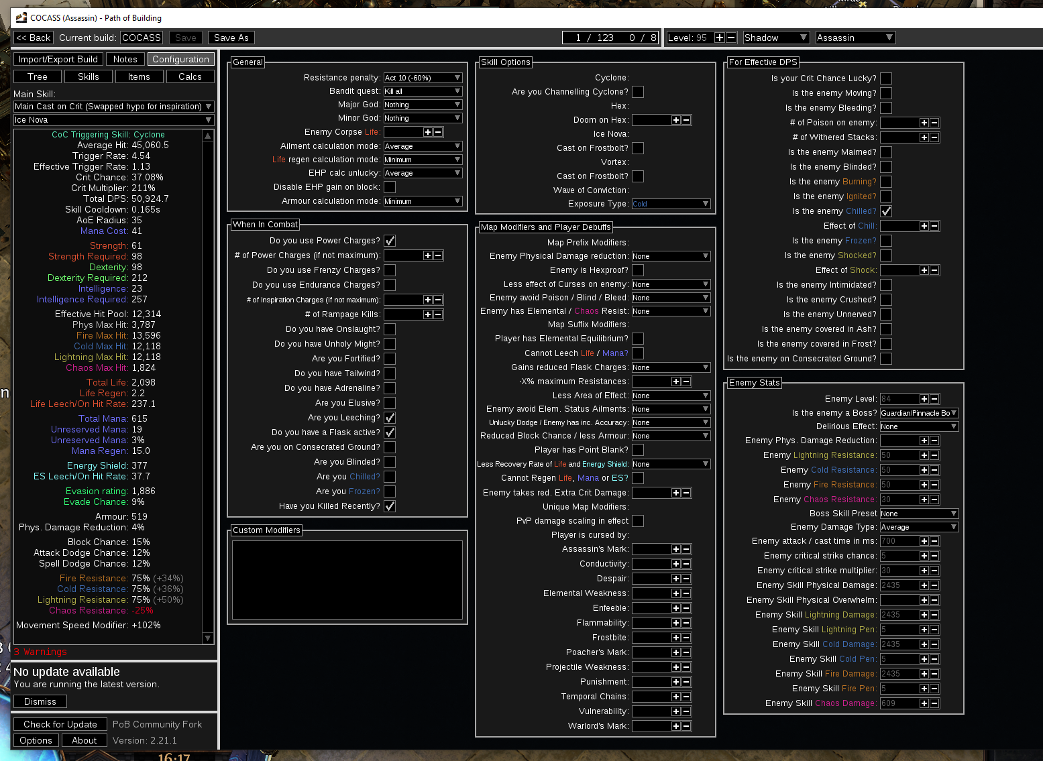
Task: Increase Enemy Corpse Life value
Action: tap(428, 132)
